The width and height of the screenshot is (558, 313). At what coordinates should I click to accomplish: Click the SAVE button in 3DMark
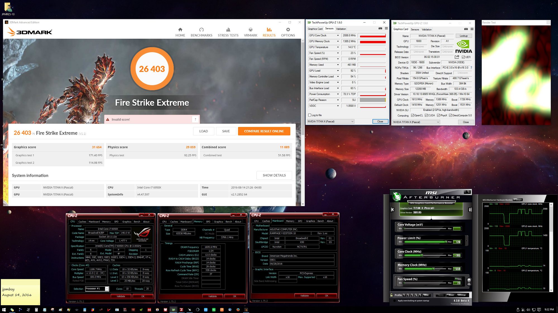click(226, 131)
